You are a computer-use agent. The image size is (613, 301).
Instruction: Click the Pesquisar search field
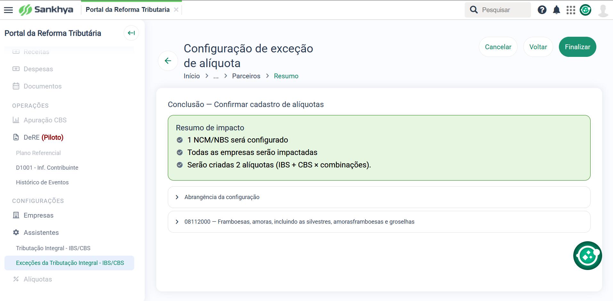498,10
